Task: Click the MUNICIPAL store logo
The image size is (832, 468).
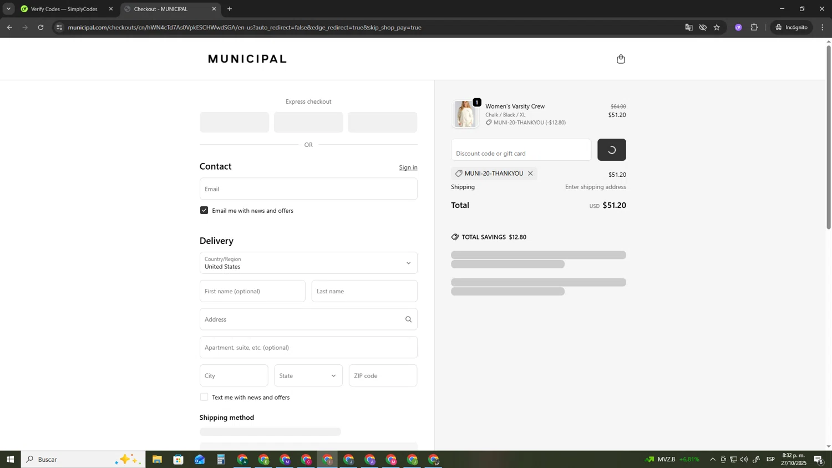Action: (x=247, y=59)
